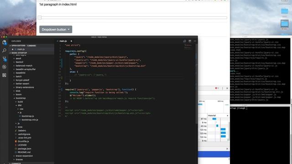
Task: Click the blue selected bar in DevTools drawer
Action: click(214, 154)
